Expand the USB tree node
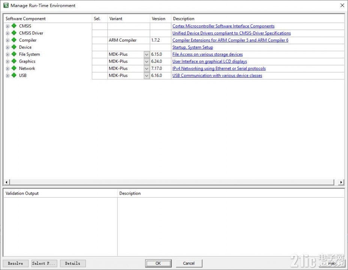 click(7, 76)
